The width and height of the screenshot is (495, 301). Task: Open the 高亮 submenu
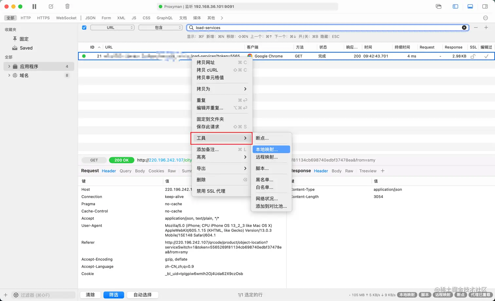click(x=222, y=157)
